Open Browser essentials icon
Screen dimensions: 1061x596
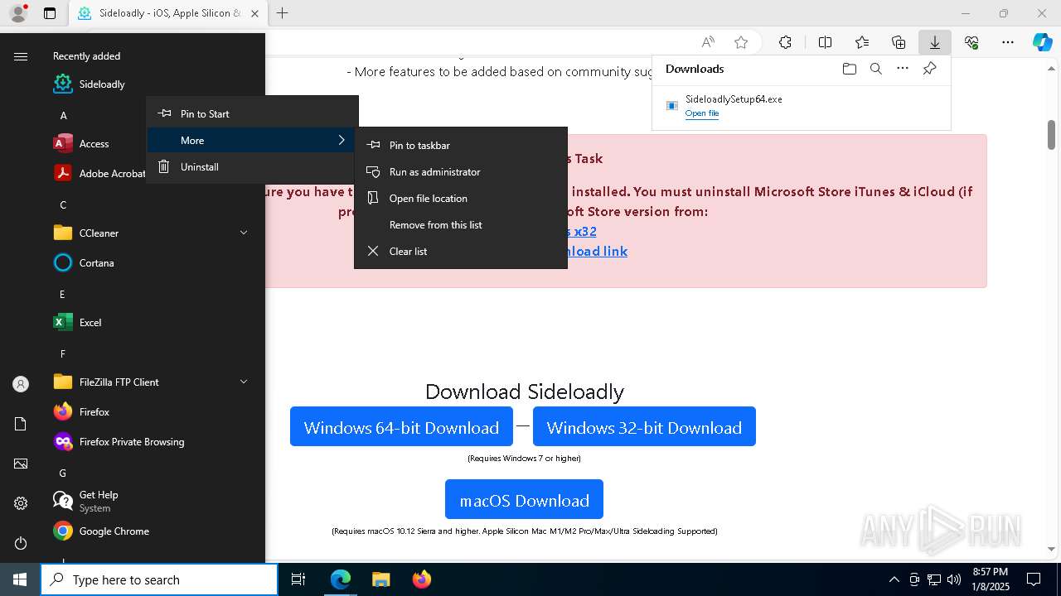pyautogui.click(x=971, y=42)
